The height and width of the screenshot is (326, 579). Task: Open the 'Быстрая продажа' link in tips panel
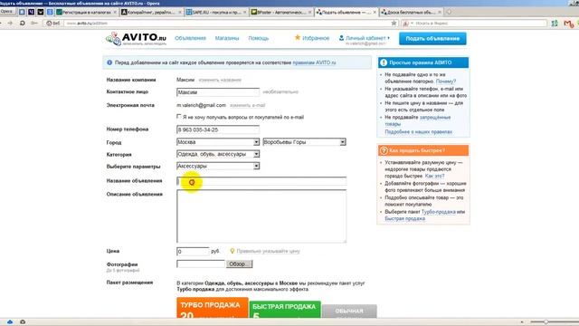404,219
